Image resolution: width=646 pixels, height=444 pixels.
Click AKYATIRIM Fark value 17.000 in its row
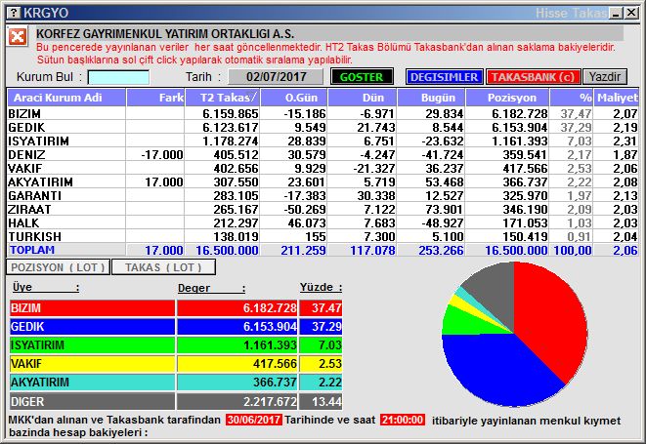163,182
